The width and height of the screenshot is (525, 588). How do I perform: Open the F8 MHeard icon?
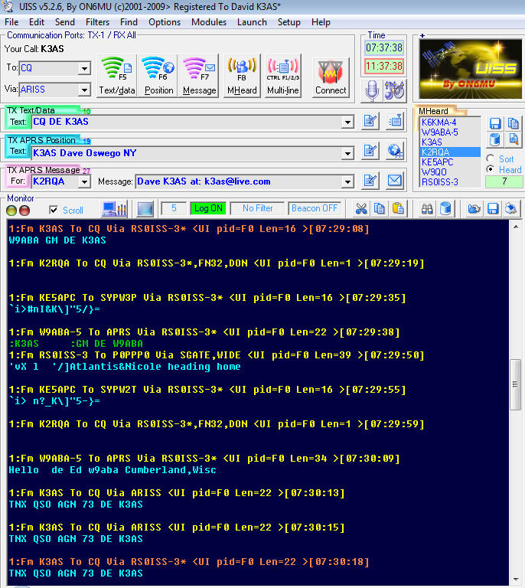point(242,76)
